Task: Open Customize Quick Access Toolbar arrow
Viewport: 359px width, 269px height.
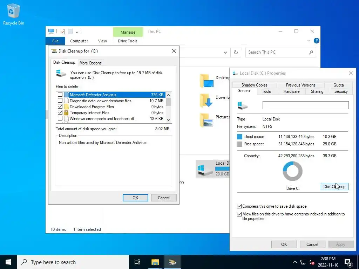Action: (77, 32)
